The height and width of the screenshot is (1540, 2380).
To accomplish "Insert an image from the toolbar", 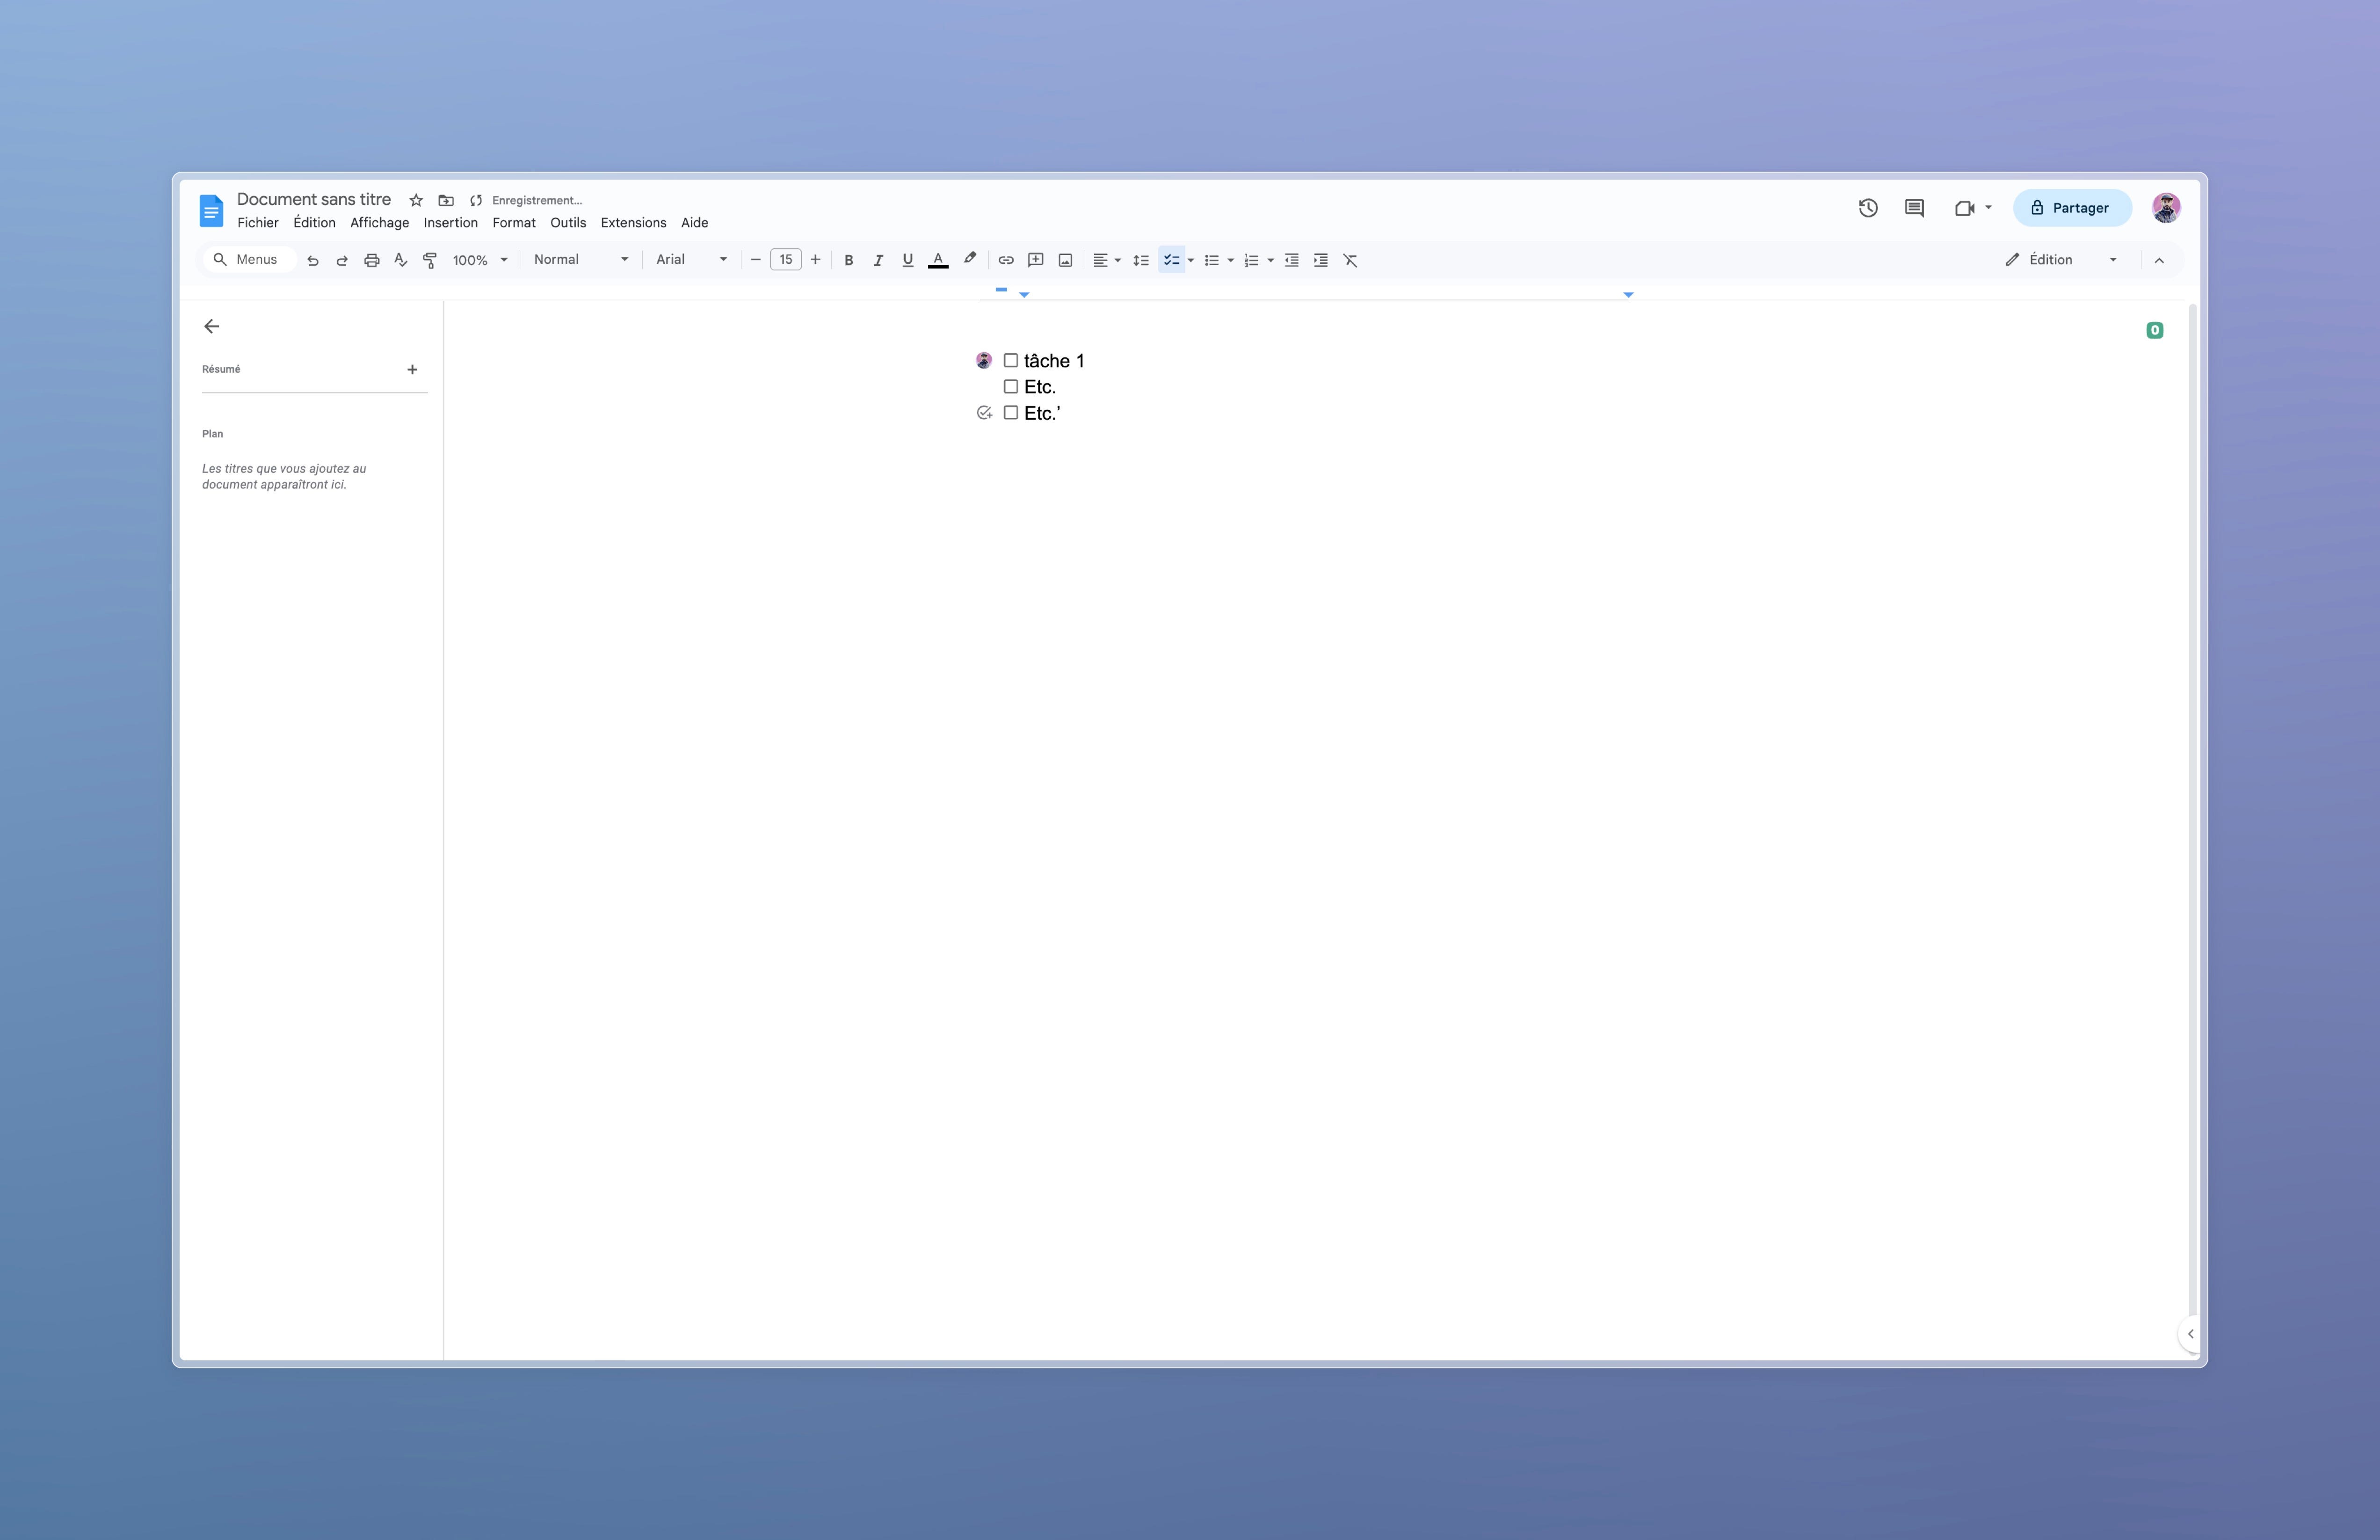I will [x=1066, y=260].
